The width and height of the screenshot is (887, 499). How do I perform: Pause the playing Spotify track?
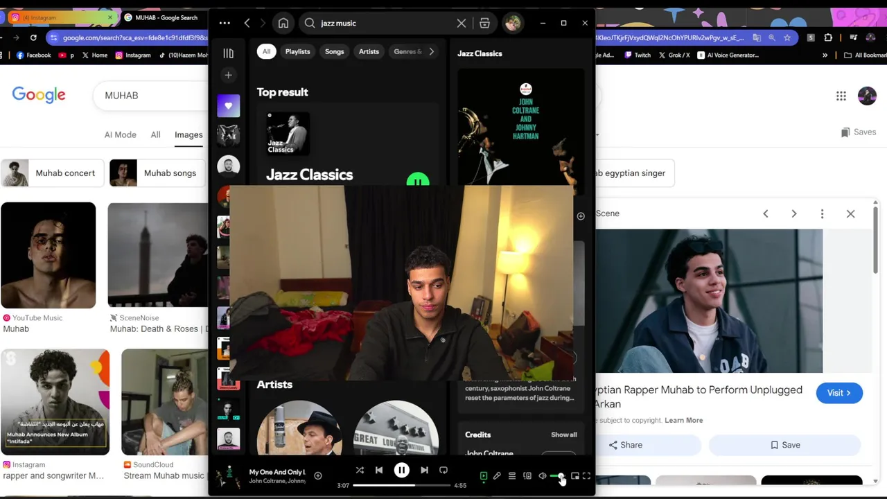click(x=402, y=470)
